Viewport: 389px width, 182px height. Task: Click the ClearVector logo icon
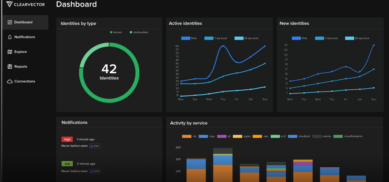click(x=10, y=4)
